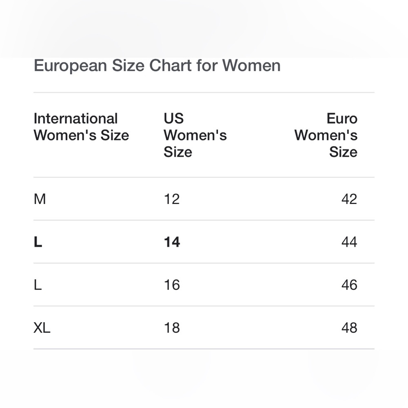This screenshot has height=408, width=408.
Task: Select the 'XL' international size cell
Action: tap(42, 328)
